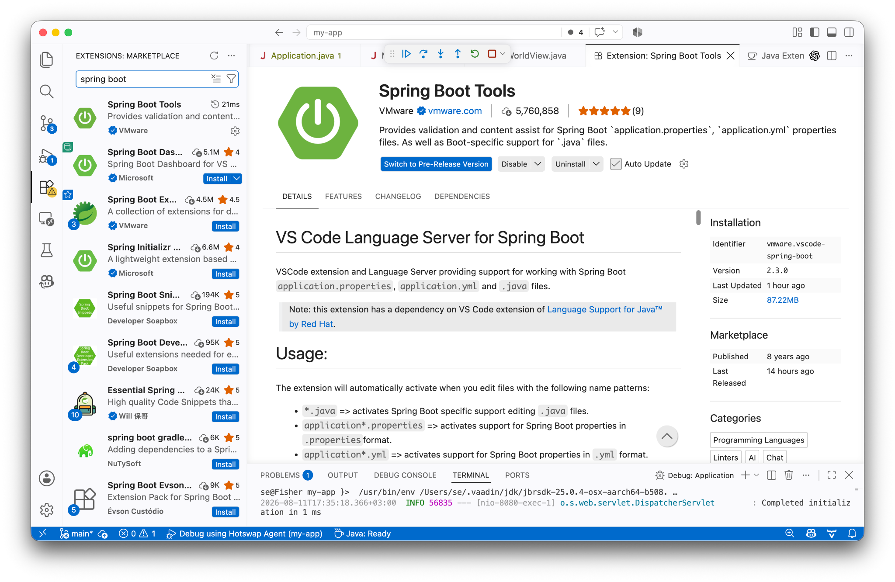Click Switch to Pre-Release Version button
Viewport: 895px width, 582px height.
pos(436,164)
